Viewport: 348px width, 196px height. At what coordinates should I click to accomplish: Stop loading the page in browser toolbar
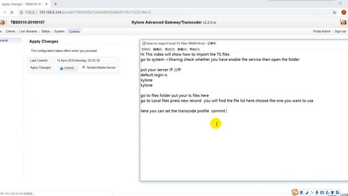coord(12,13)
